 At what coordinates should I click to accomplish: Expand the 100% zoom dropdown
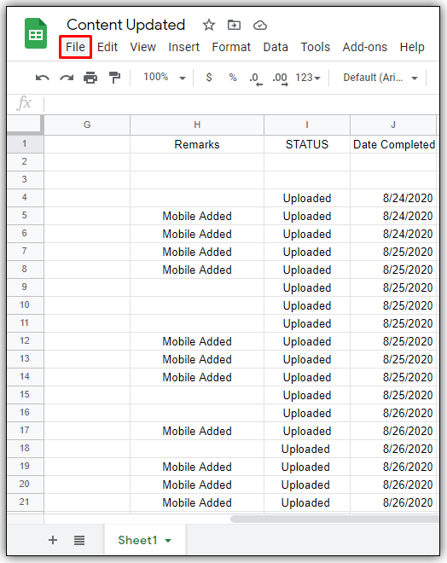[165, 77]
